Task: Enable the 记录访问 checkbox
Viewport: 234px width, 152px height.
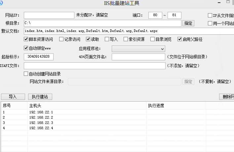Action: (x=61, y=39)
